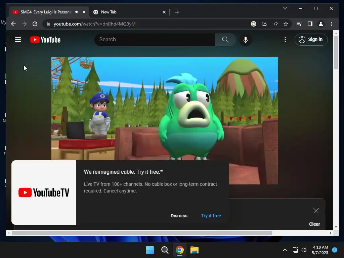
Task: Focus the YouTube Search field
Action: point(155,40)
